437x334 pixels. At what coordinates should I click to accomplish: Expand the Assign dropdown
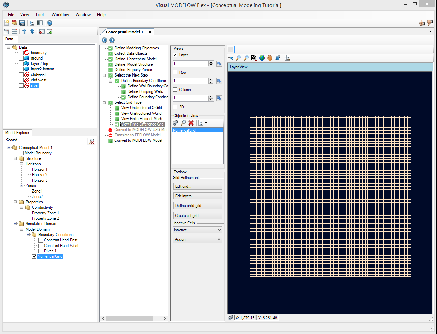click(198, 239)
